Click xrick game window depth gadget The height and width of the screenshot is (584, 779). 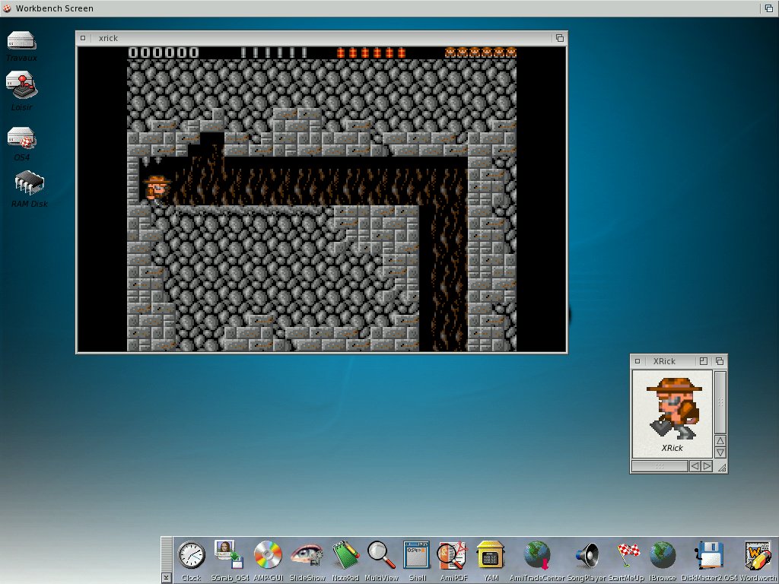[x=560, y=38]
